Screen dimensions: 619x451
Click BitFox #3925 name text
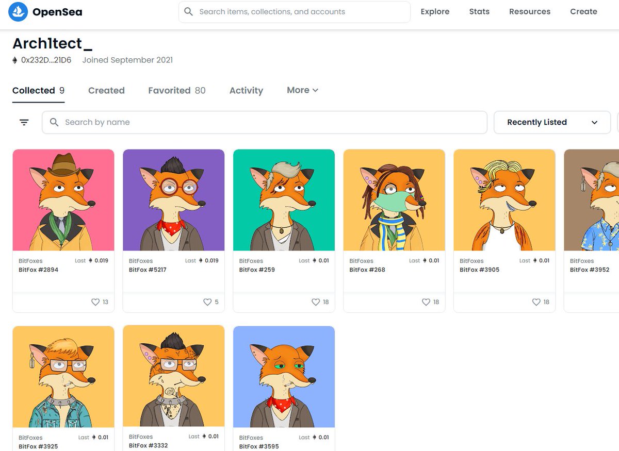(x=38, y=446)
